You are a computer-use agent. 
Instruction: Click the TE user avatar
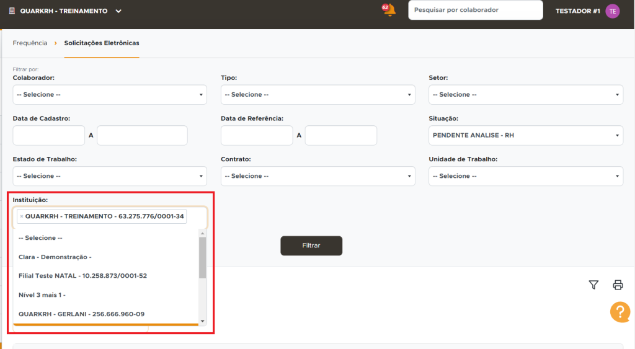[612, 11]
